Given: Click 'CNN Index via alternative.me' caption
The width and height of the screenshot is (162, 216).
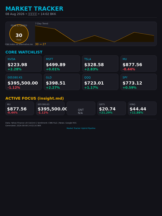Looking at the screenshot, I should coord(19,44).
